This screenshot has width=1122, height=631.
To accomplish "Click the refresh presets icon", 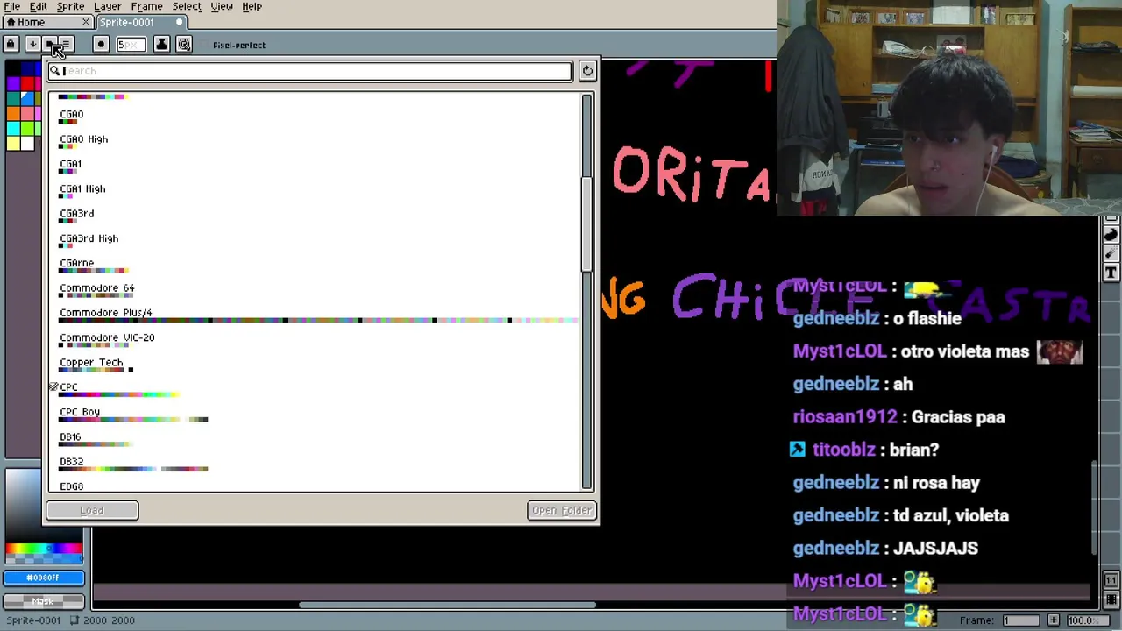I will pyautogui.click(x=587, y=70).
